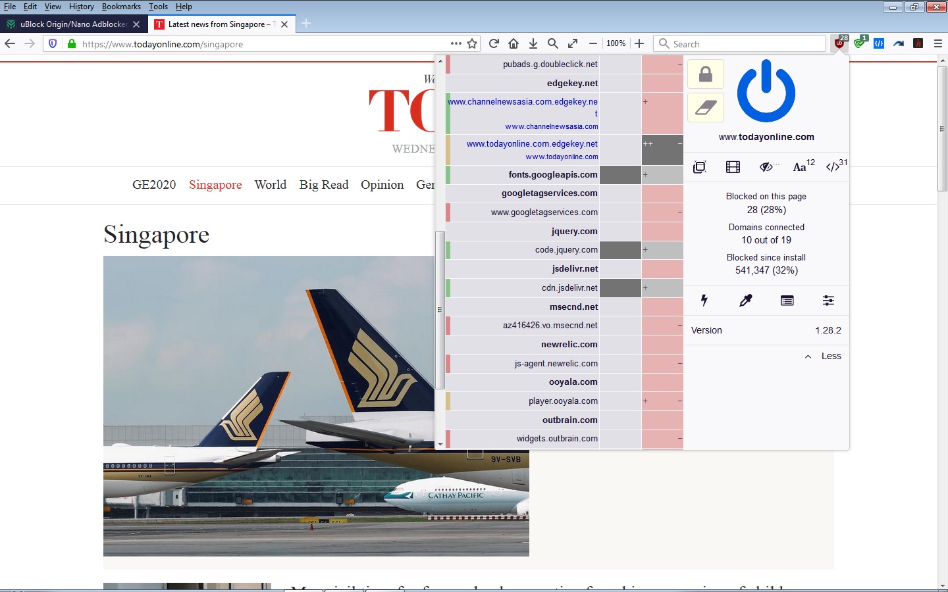Screen dimensions: 948x592
Task: Reload the current page
Action: click(x=494, y=43)
